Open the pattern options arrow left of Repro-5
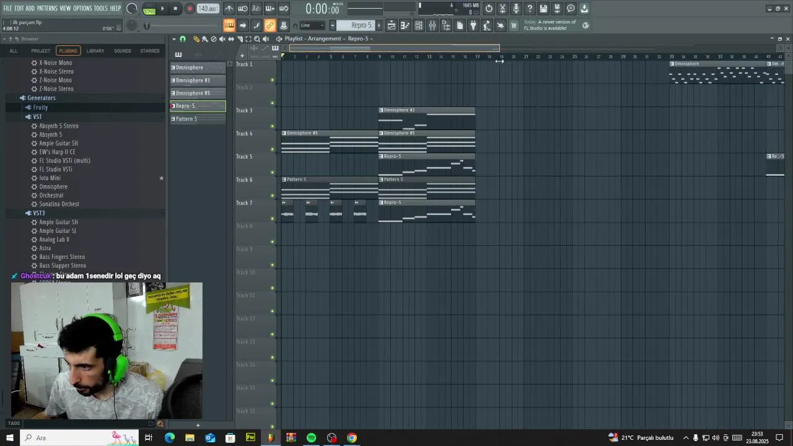 tap(333, 25)
